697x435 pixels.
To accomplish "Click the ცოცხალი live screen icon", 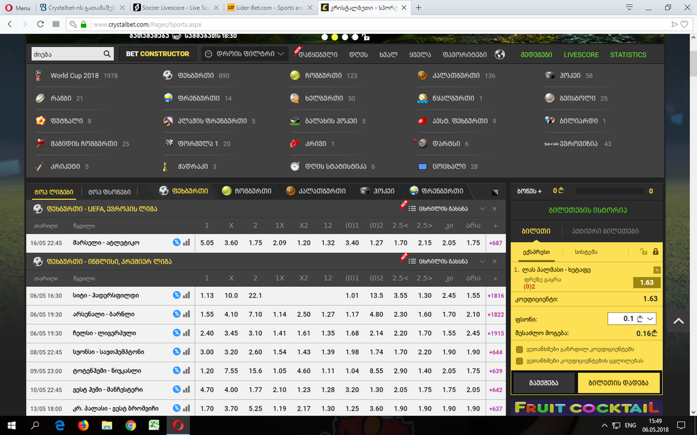I will click(x=423, y=167).
